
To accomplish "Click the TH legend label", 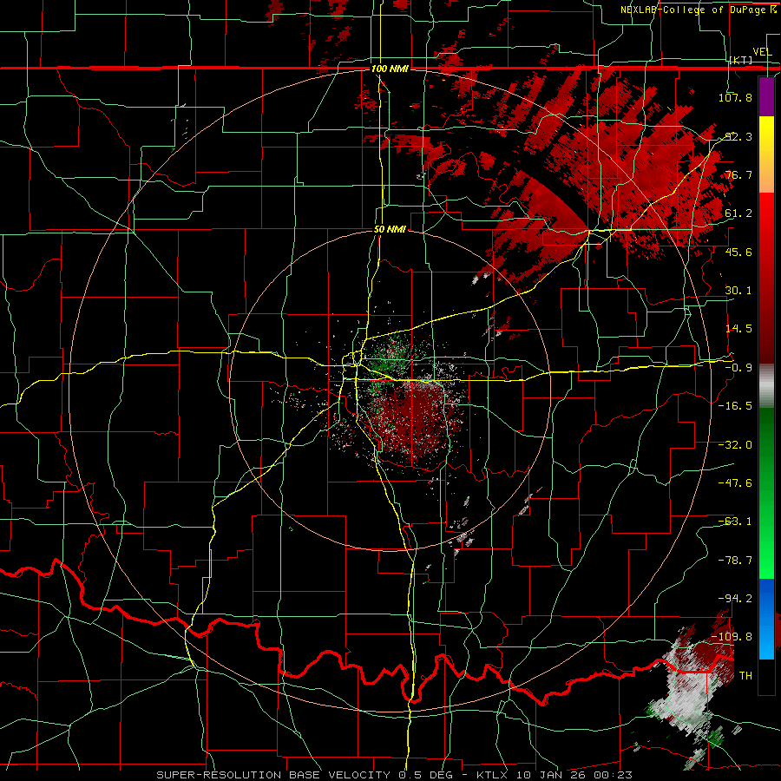I will pos(745,676).
